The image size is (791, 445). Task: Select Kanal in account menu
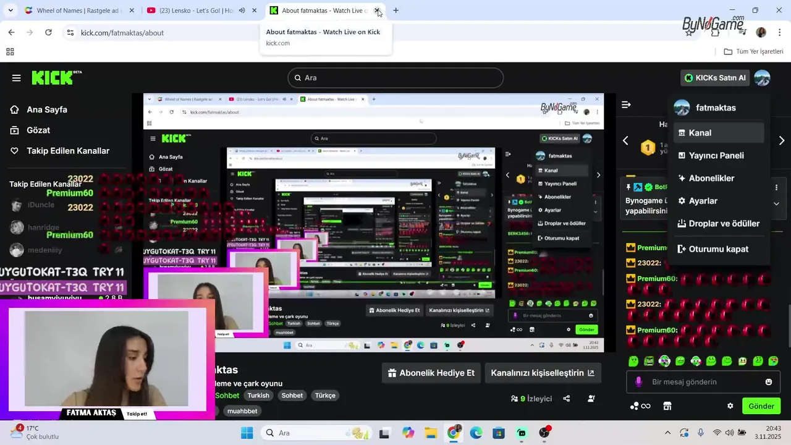[718, 133]
